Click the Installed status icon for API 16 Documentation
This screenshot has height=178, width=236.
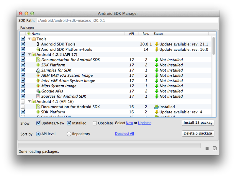(x=157, y=107)
